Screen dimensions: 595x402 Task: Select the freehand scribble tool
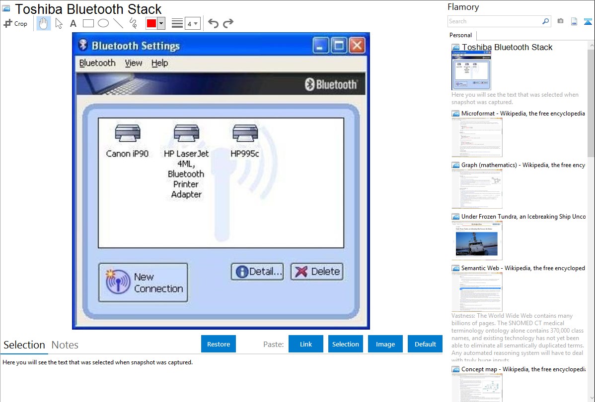pyautogui.click(x=133, y=23)
